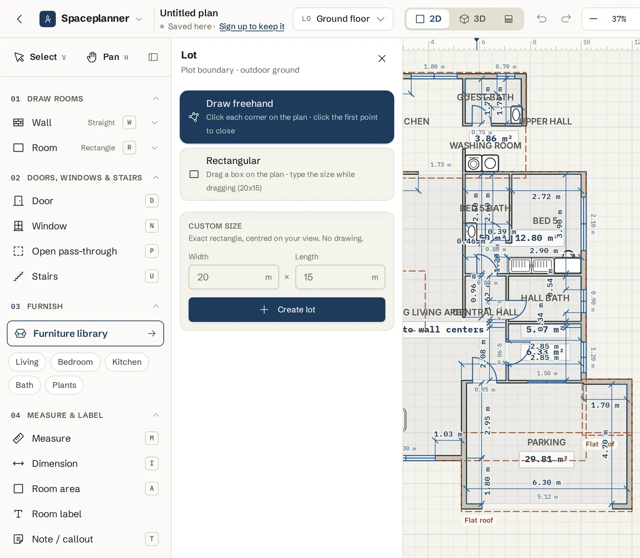
Task: Activate the Measure tool
Action: point(85,438)
